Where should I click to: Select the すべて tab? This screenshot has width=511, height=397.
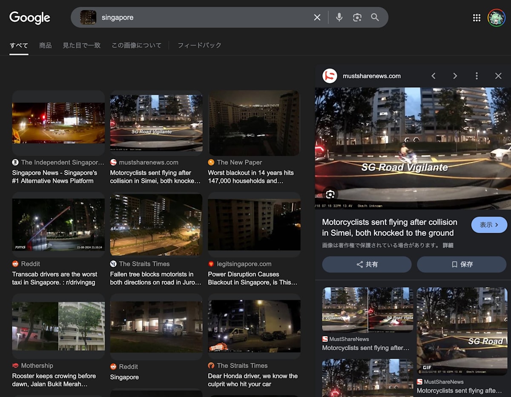[x=19, y=45]
